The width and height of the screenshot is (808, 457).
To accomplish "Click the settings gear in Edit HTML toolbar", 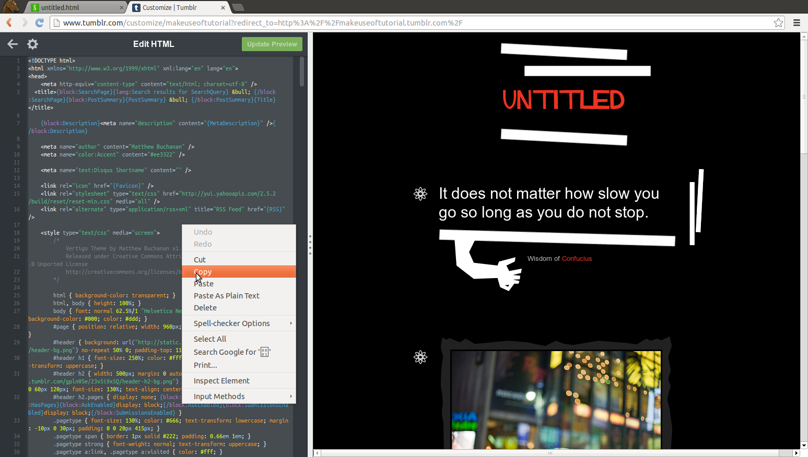I will point(32,44).
